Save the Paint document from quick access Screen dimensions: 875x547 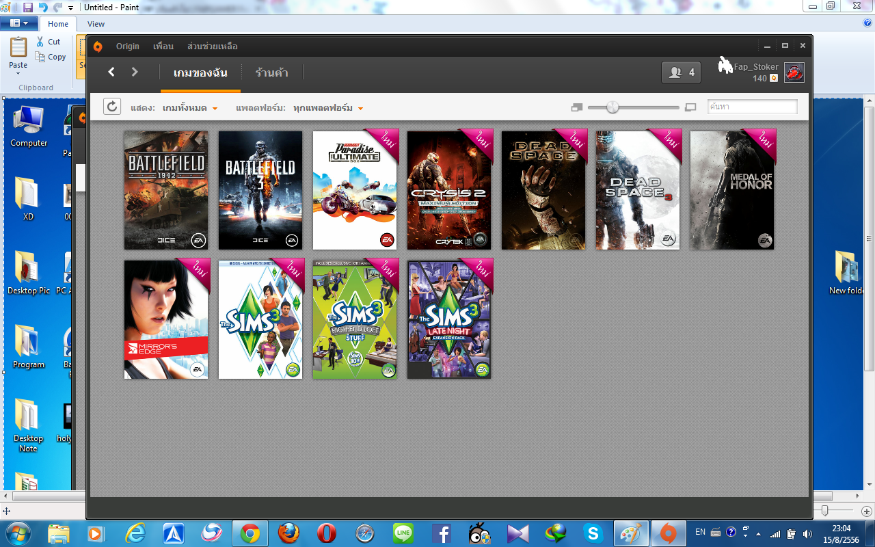[x=28, y=7]
